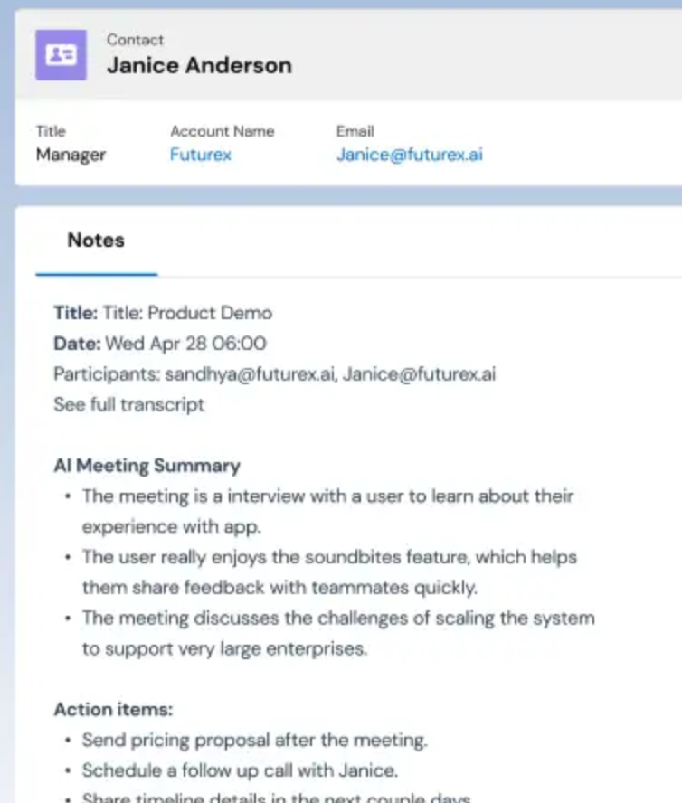Click the Janice@futurex.ai email link
This screenshot has height=803, width=682.
[409, 155]
